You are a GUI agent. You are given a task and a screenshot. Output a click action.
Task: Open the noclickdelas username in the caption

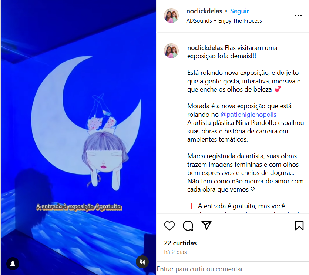click(x=205, y=48)
